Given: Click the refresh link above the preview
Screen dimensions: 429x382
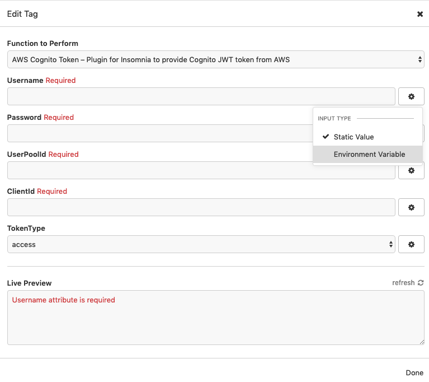Looking at the screenshot, I should coord(403,283).
